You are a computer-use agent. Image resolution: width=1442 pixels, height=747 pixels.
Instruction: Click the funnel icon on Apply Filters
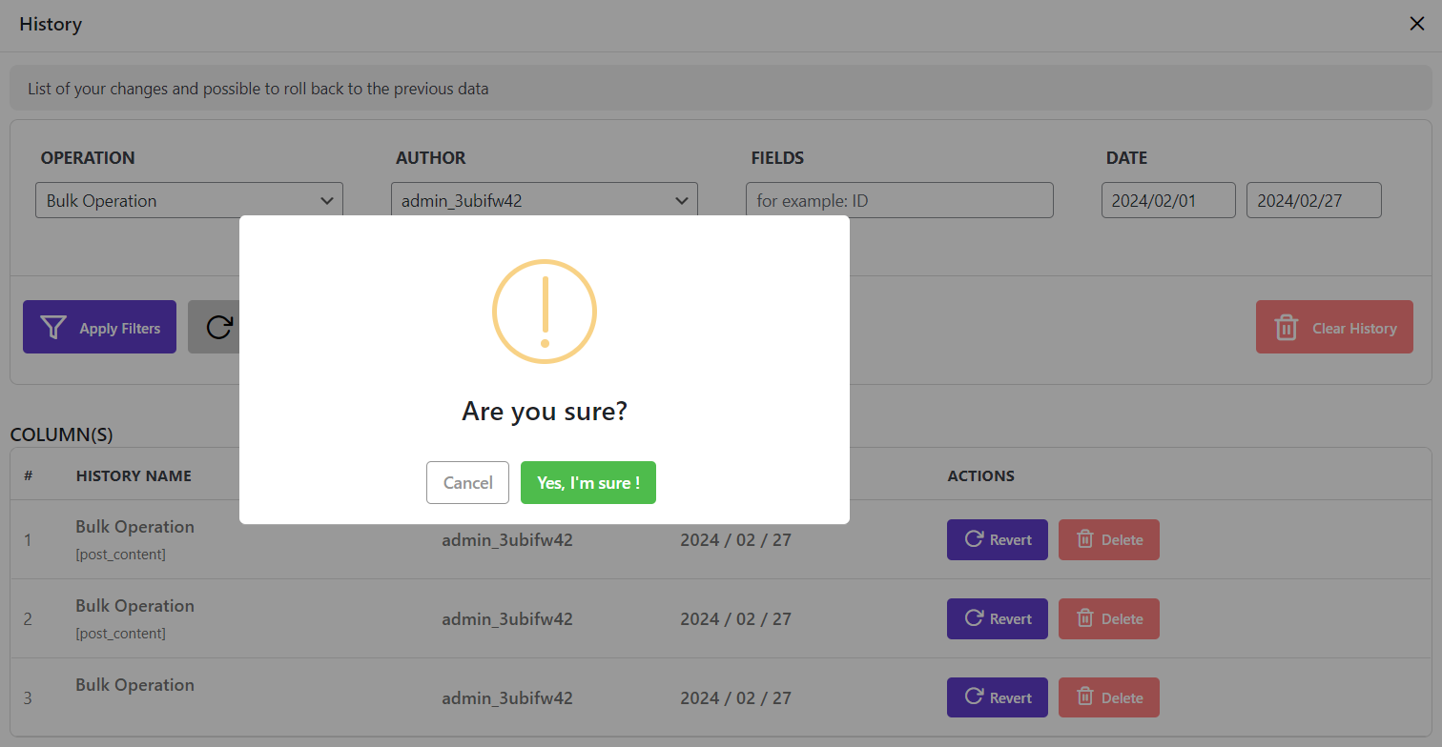(x=53, y=328)
